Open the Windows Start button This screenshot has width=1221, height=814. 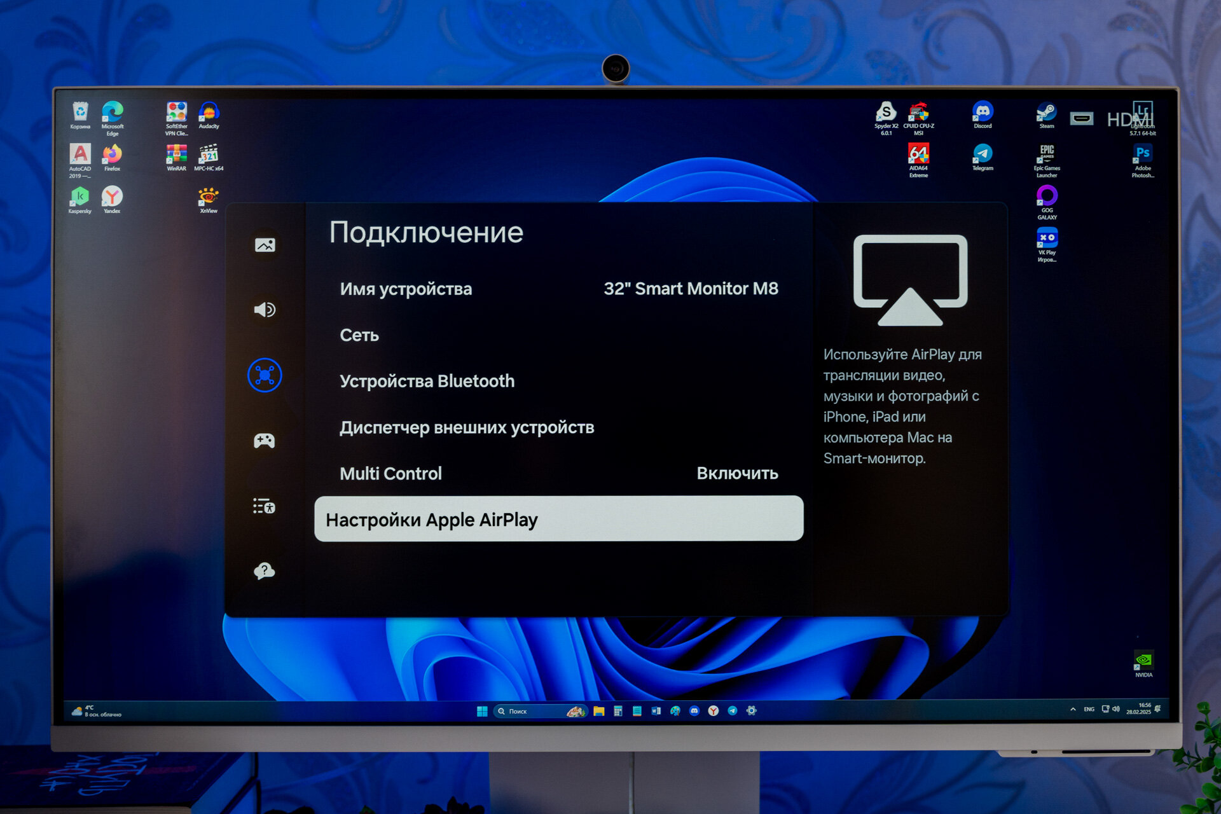tap(482, 711)
